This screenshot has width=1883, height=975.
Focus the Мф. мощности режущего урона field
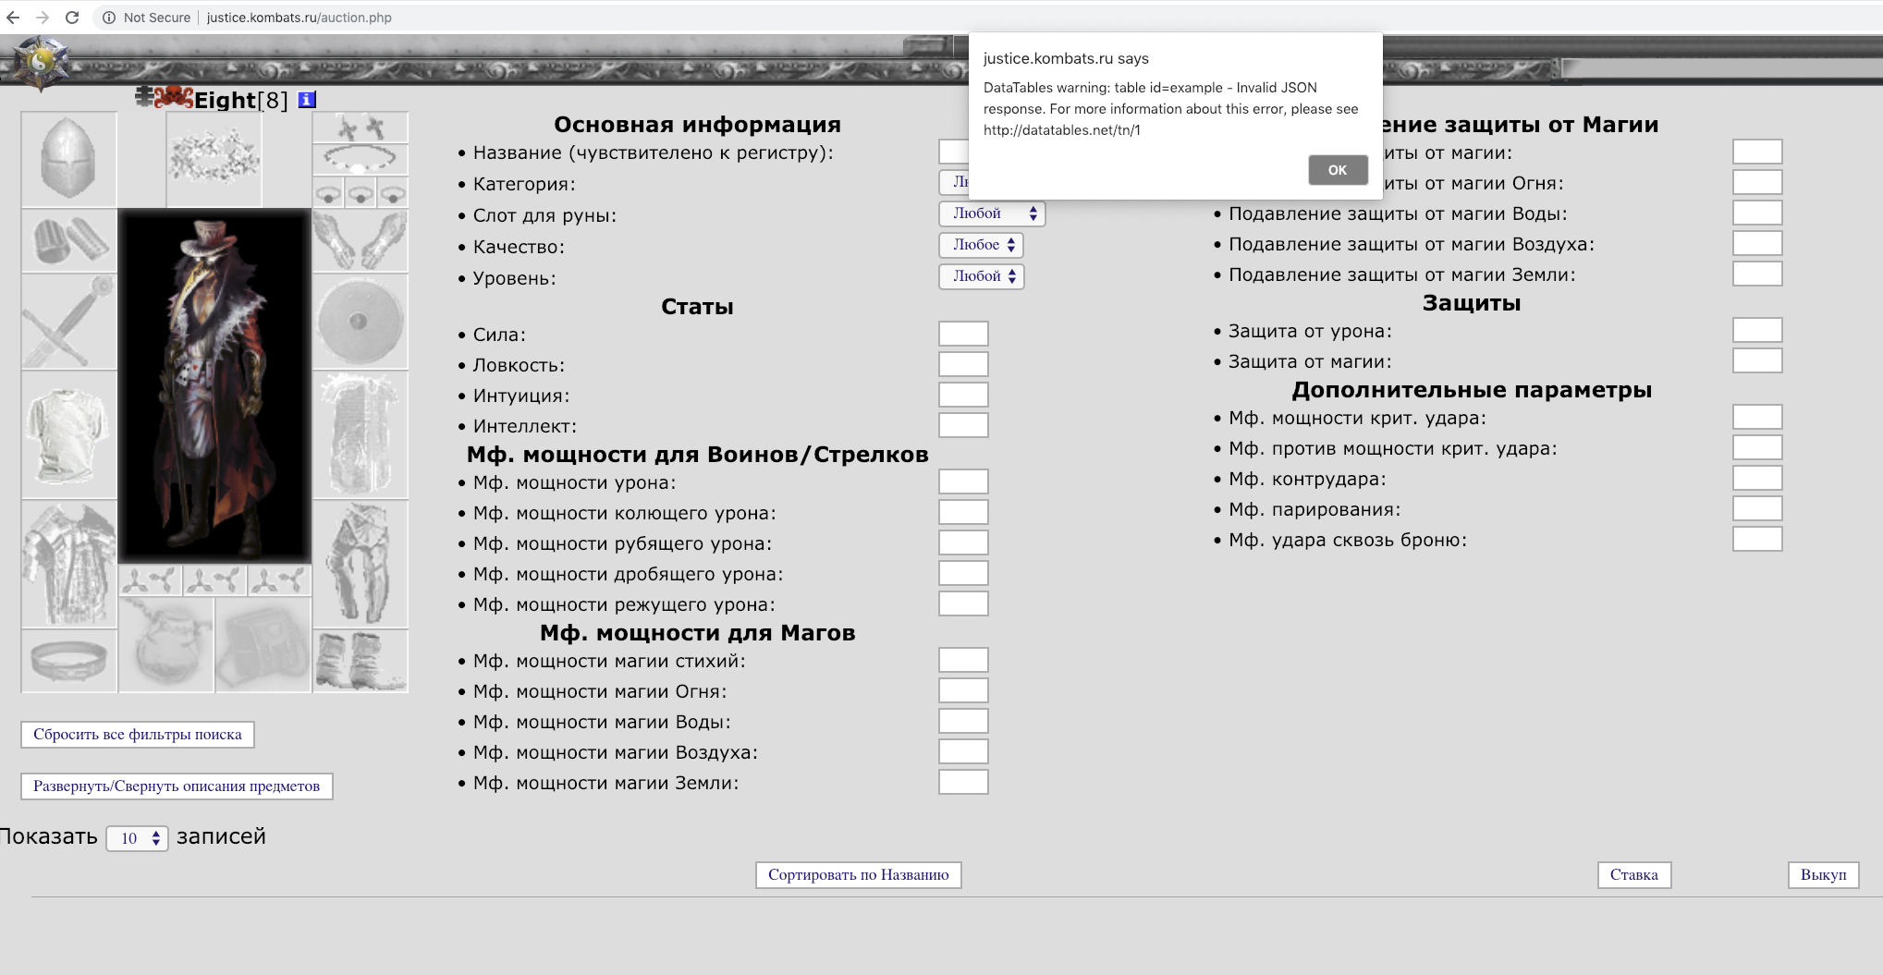[963, 603]
